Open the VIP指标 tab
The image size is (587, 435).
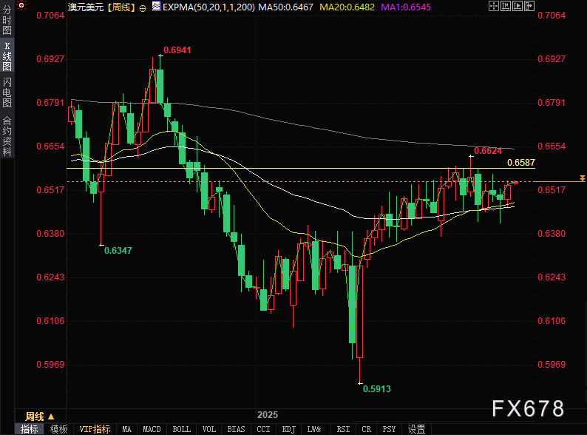pos(95,429)
